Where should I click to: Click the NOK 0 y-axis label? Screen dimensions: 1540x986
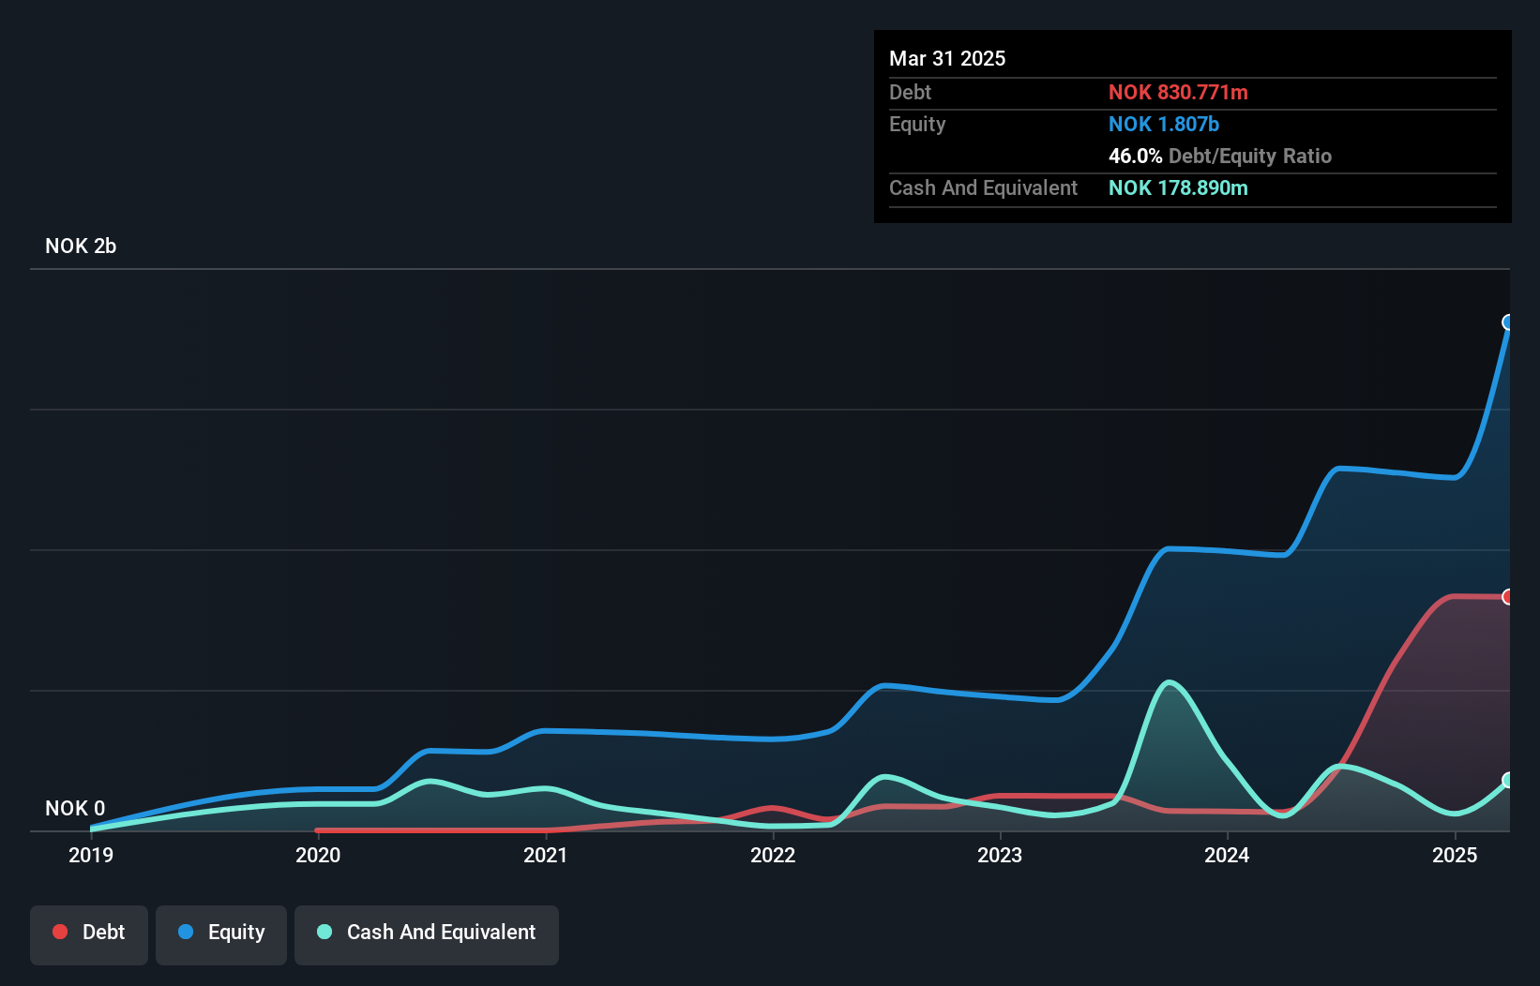click(x=75, y=809)
